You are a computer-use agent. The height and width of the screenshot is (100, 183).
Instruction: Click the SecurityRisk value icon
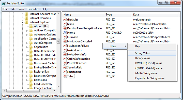(65, 67)
